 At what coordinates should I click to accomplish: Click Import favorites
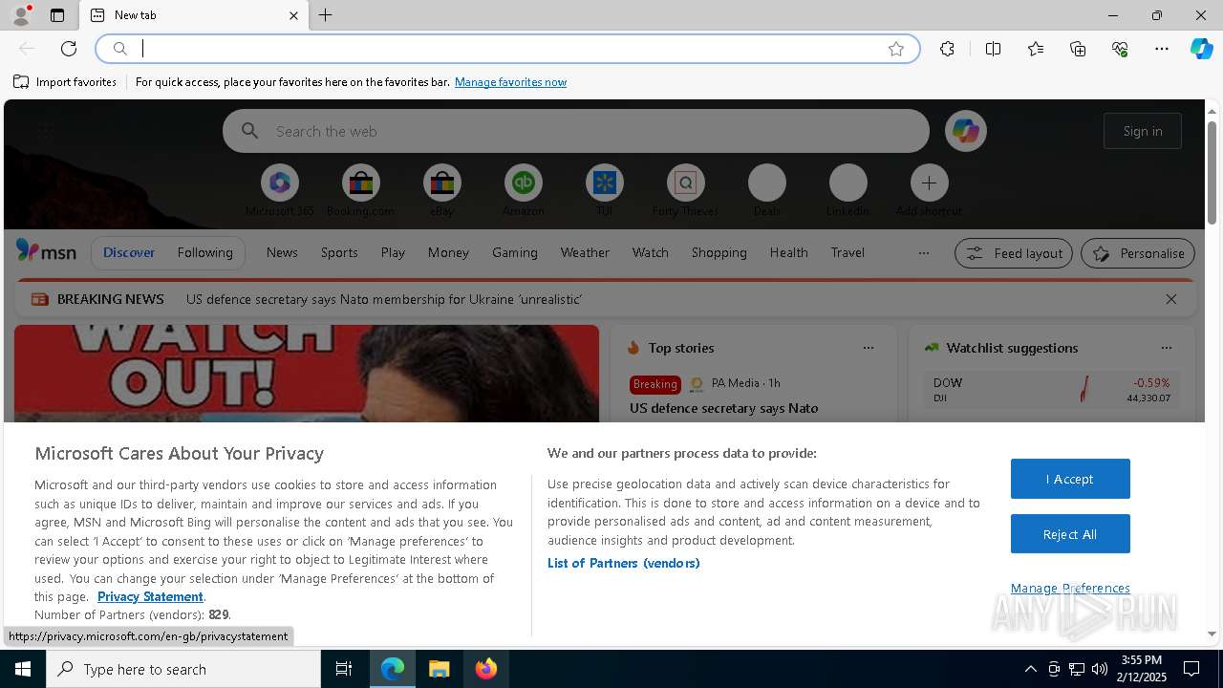(x=65, y=82)
